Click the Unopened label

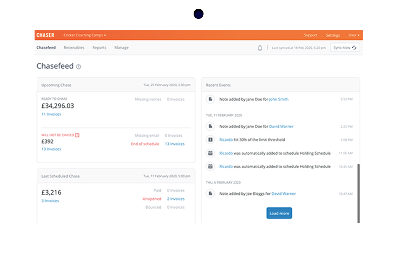coord(152,199)
